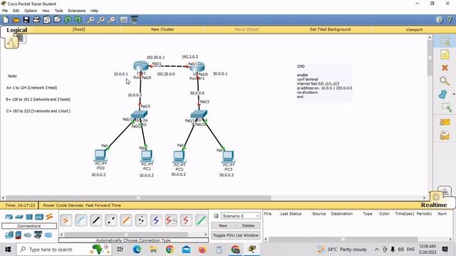Choose the Select tool in right panel

pyautogui.click(x=445, y=41)
